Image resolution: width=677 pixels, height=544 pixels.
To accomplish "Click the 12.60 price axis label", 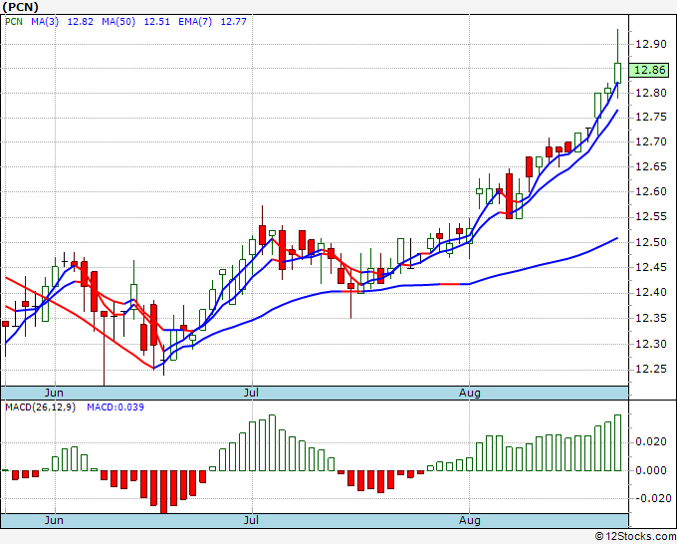I will coord(651,191).
